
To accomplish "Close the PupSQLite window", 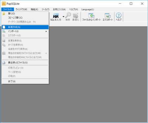I will coord(142,4).
